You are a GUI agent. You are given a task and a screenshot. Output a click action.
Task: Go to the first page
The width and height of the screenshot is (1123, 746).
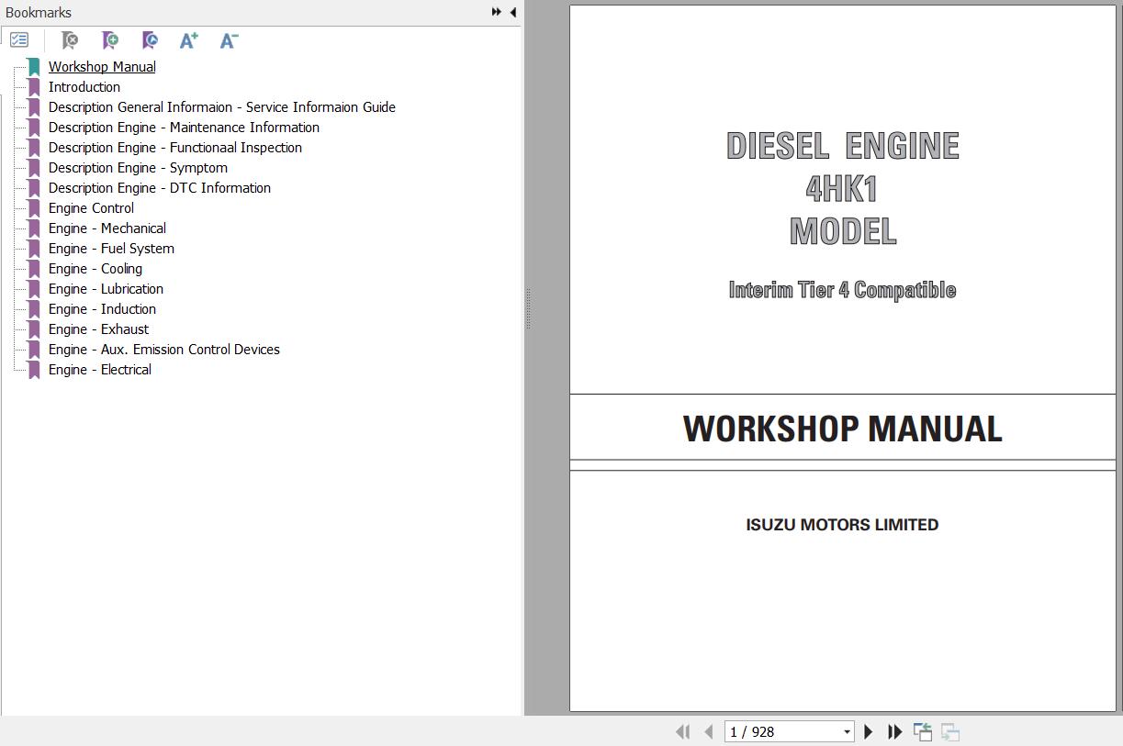682,731
